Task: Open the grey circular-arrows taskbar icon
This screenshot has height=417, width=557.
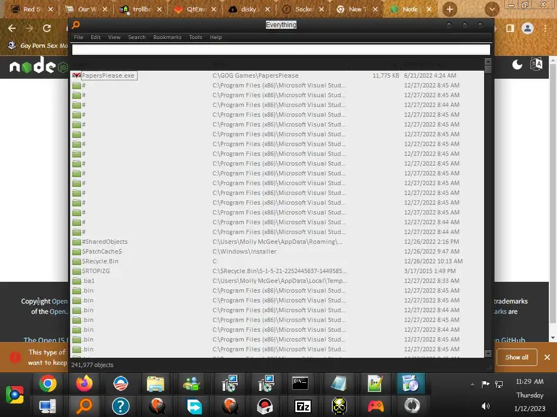Action: click(x=412, y=406)
